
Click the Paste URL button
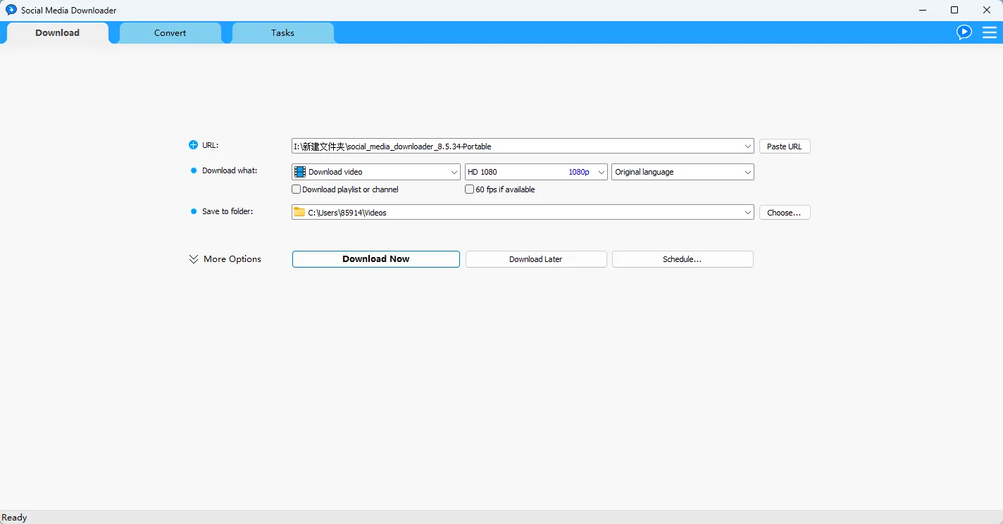pyautogui.click(x=785, y=146)
